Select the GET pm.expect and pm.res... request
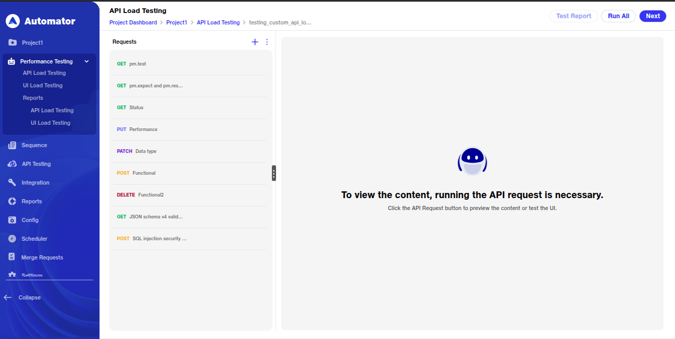This screenshot has height=339, width=675. pyautogui.click(x=190, y=86)
